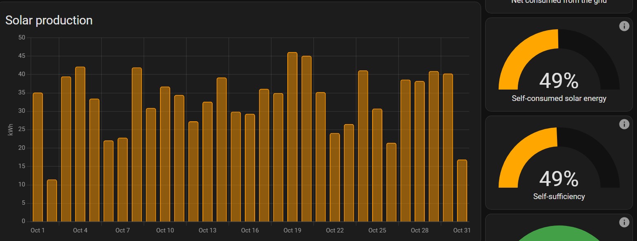Select the Oct 4 production bar
This screenshot has height=241, width=637.
tap(80, 144)
